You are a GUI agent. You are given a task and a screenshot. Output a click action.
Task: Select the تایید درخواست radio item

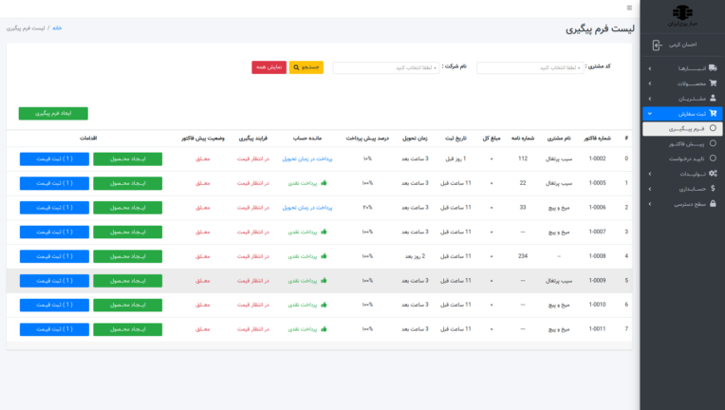point(712,158)
